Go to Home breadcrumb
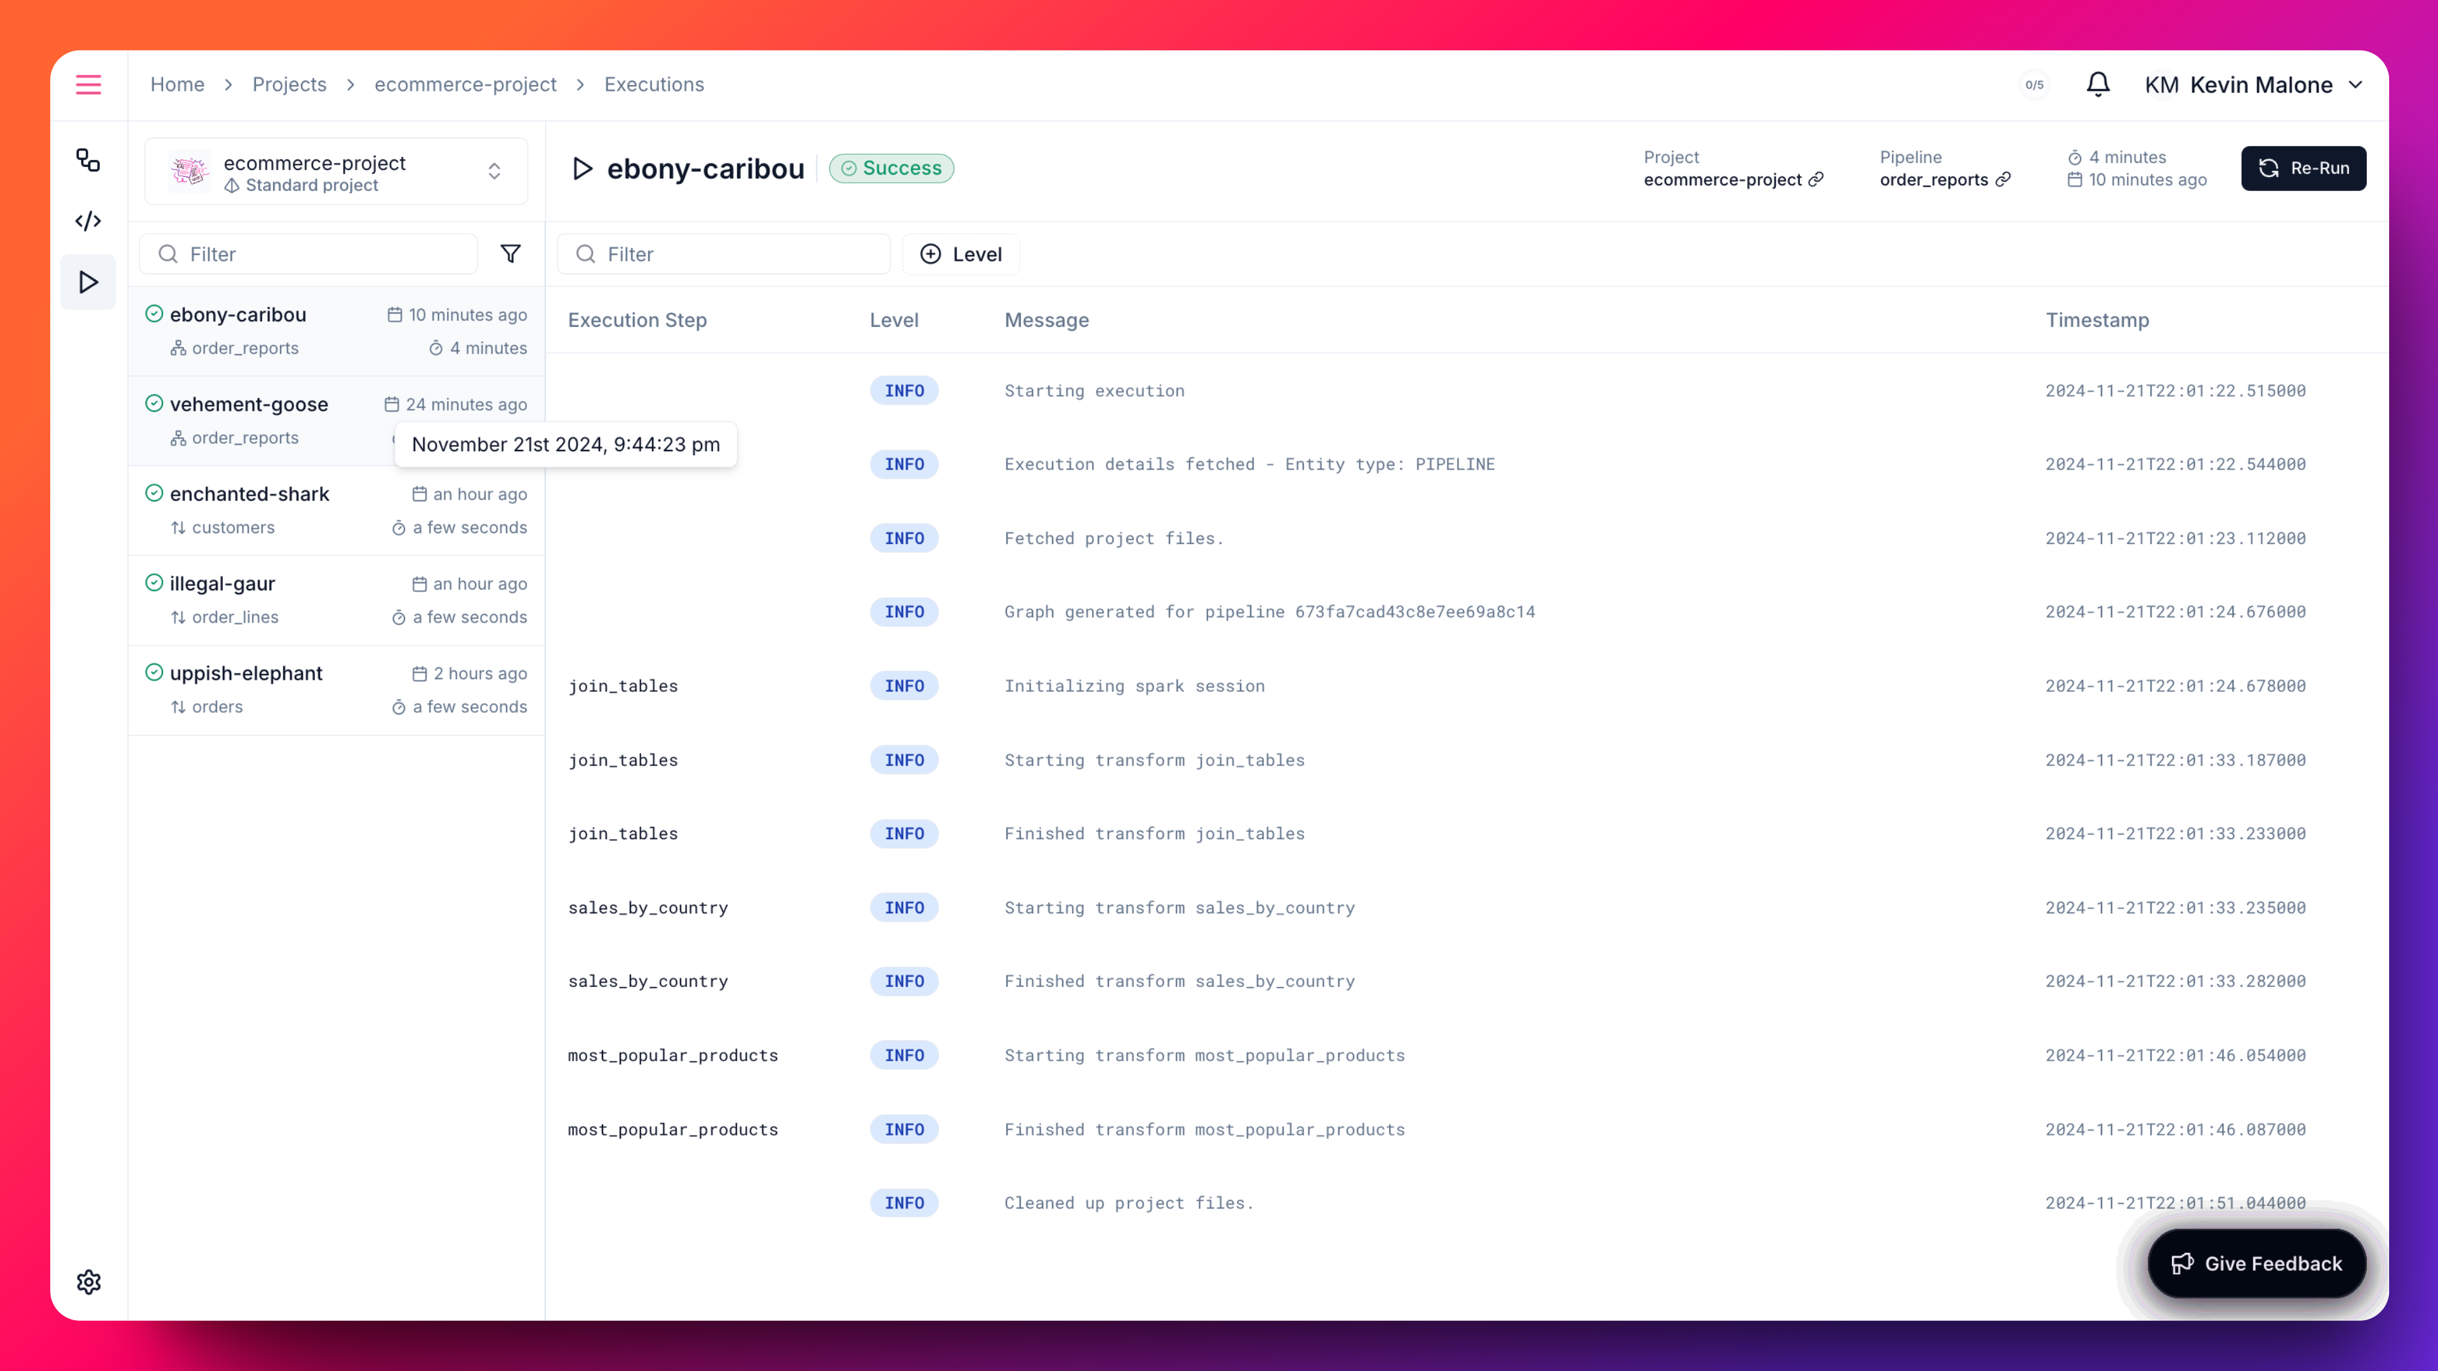 [177, 85]
